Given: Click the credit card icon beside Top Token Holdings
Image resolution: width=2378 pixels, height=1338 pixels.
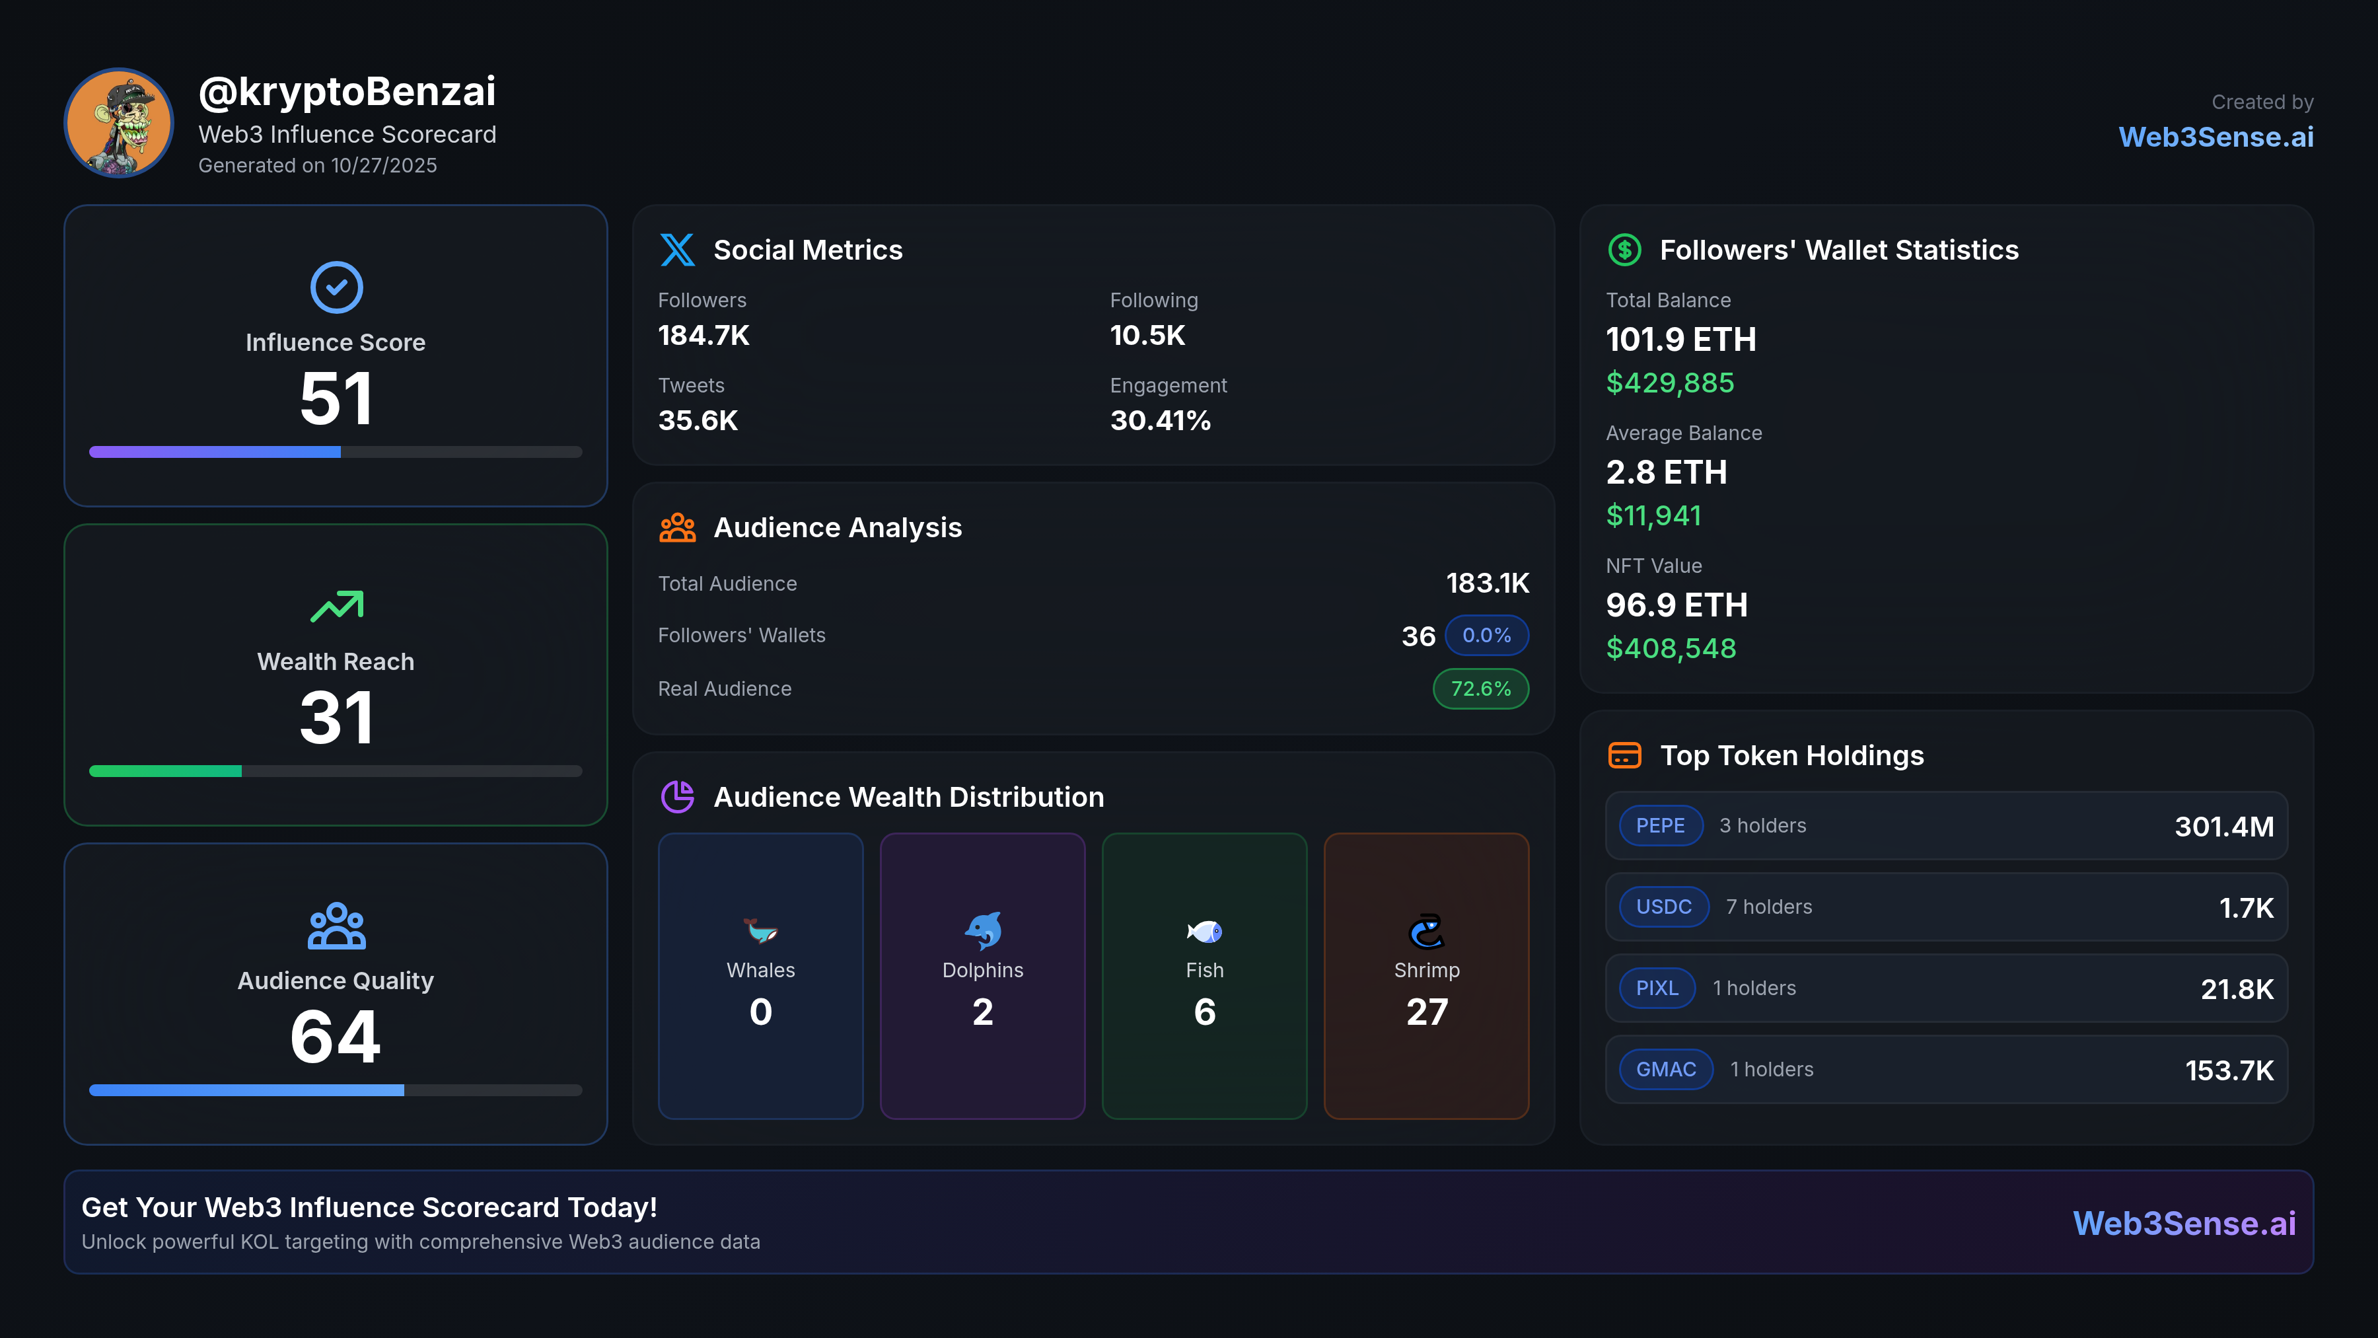Looking at the screenshot, I should (1626, 755).
